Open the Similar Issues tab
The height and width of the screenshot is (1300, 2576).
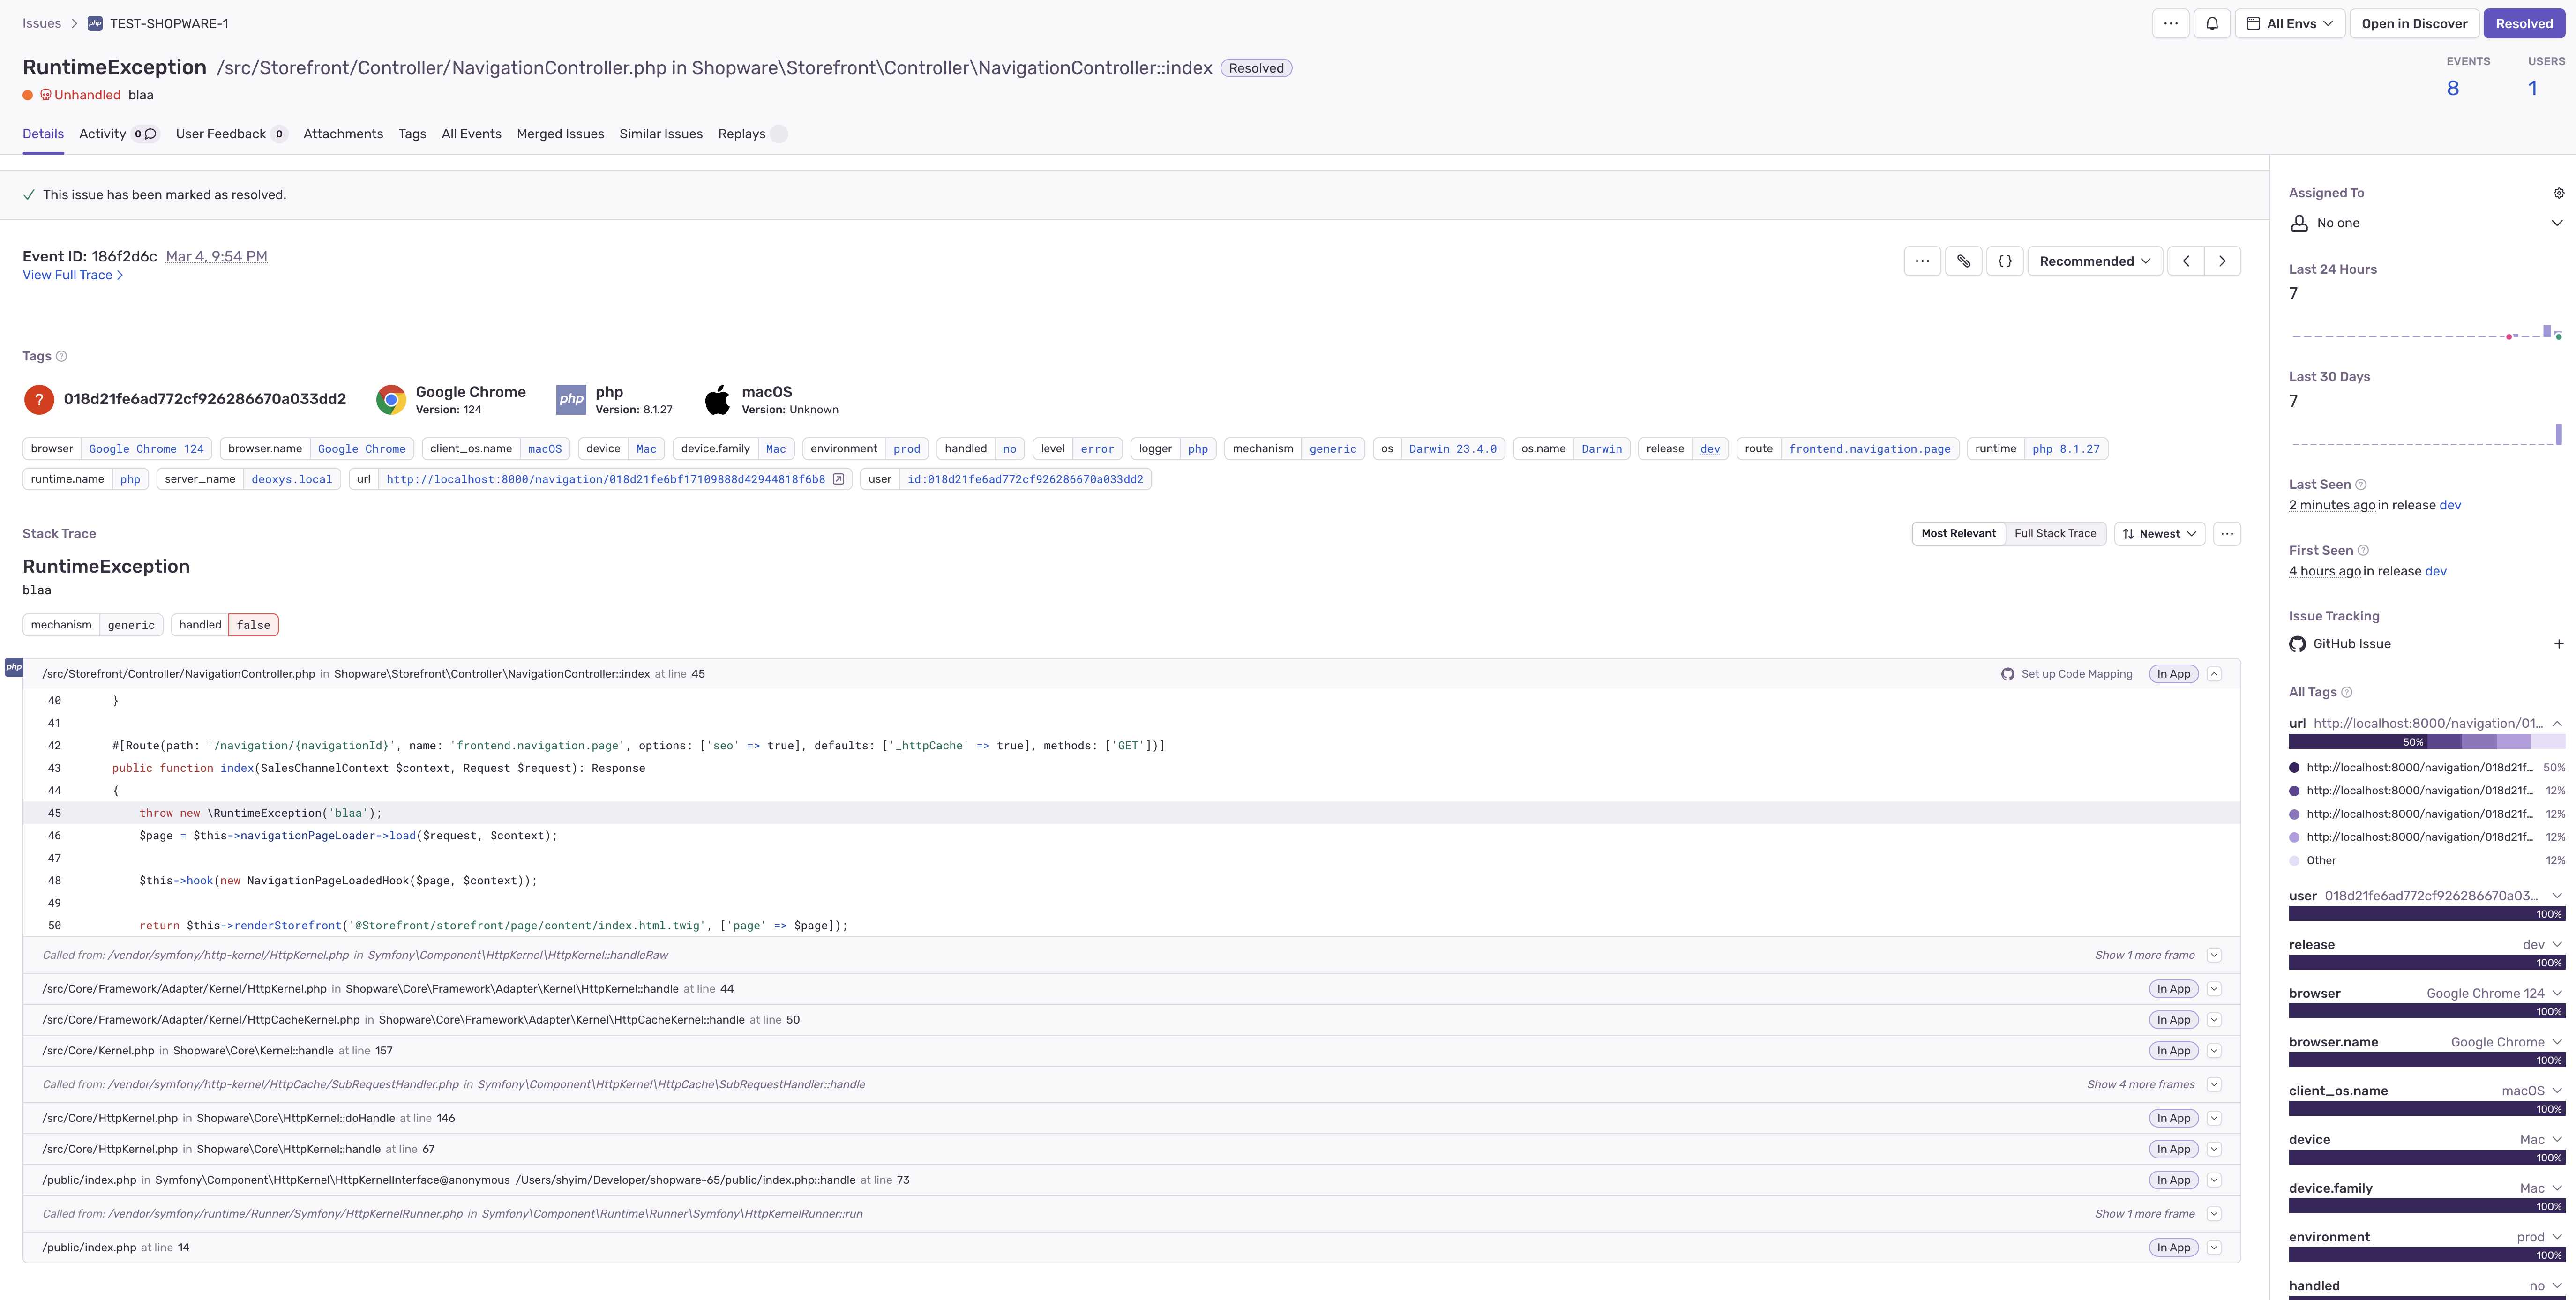point(660,134)
